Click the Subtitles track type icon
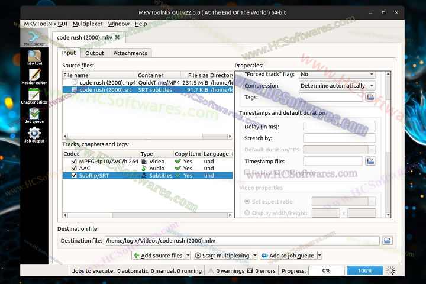426x284 pixels. [144, 175]
